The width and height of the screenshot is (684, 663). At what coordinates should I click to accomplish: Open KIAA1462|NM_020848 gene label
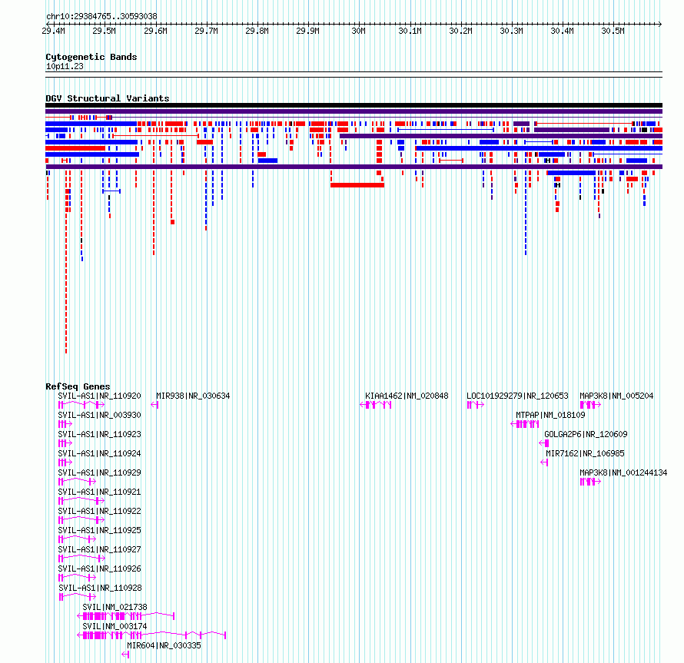pos(407,396)
